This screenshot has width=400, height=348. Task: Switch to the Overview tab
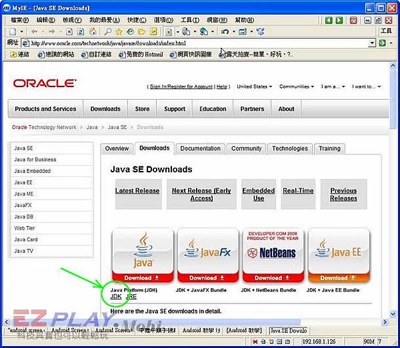pyautogui.click(x=117, y=148)
